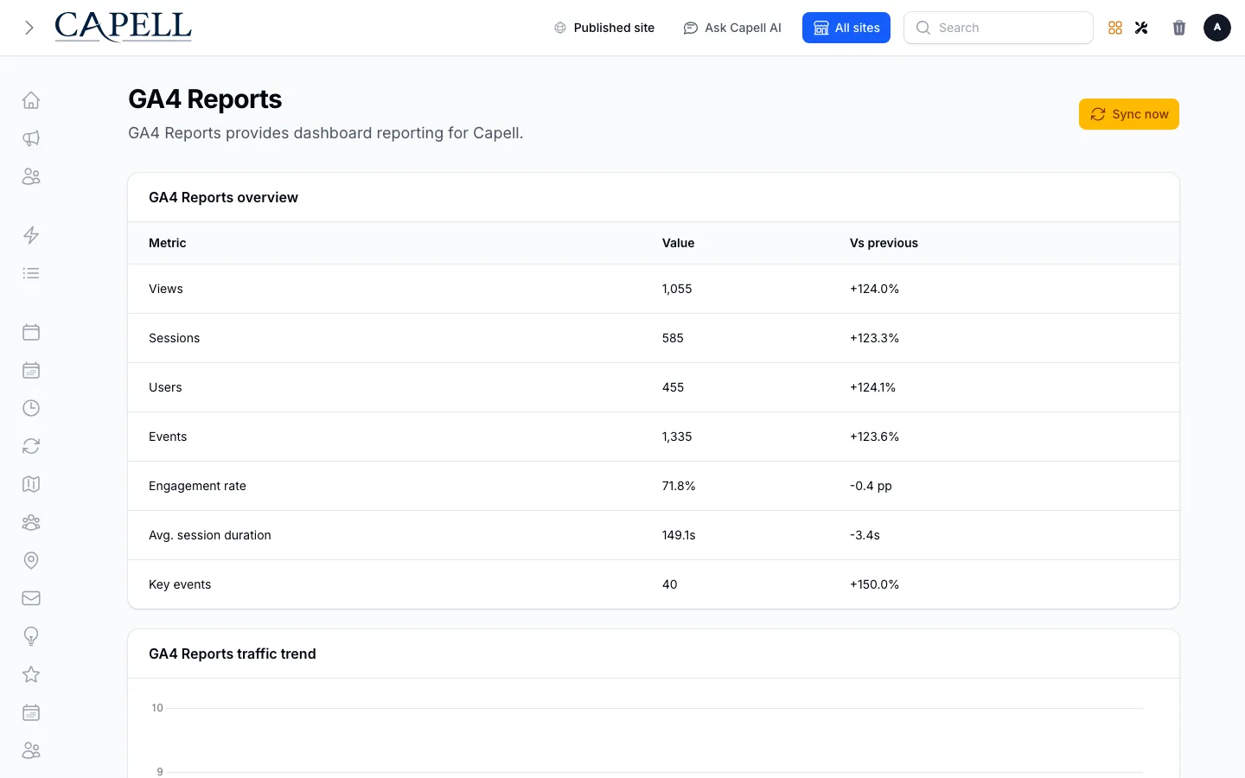This screenshot has width=1245, height=778.
Task: Open the lightbulb icon
Action: 31,636
